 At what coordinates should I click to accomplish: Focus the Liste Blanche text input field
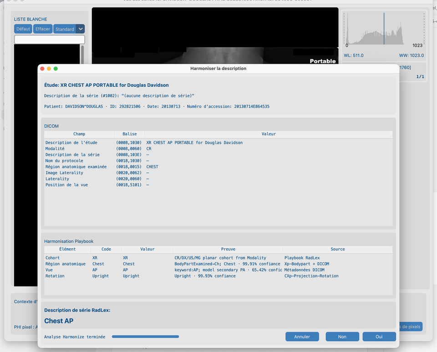click(x=49, y=39)
